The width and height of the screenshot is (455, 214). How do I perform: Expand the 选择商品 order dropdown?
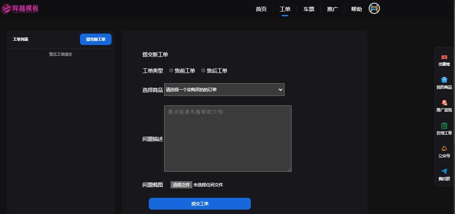[224, 90]
